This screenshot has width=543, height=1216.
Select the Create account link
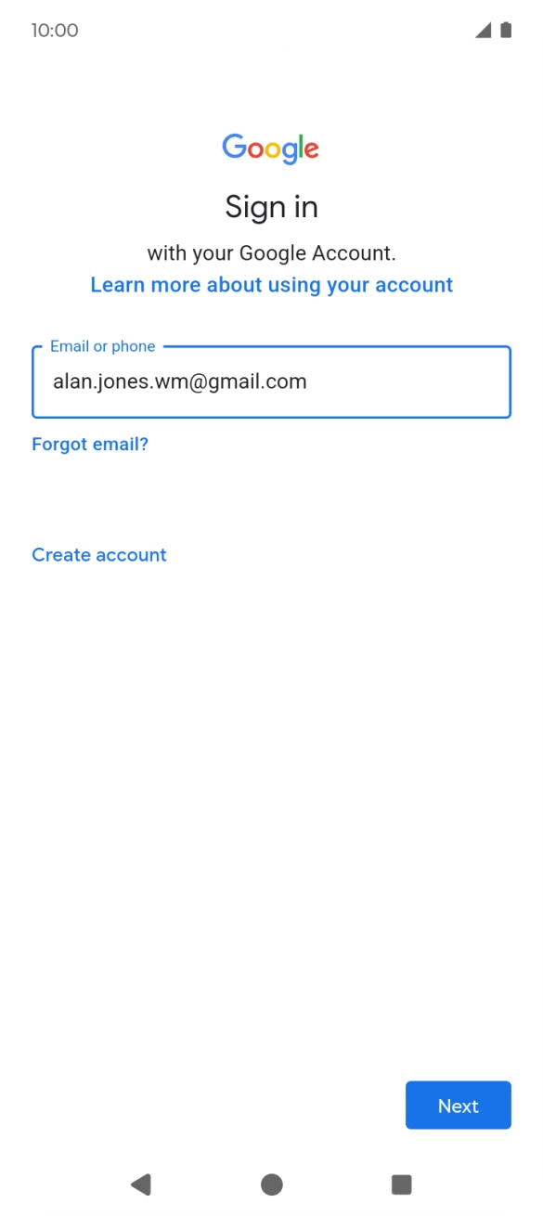pos(99,555)
